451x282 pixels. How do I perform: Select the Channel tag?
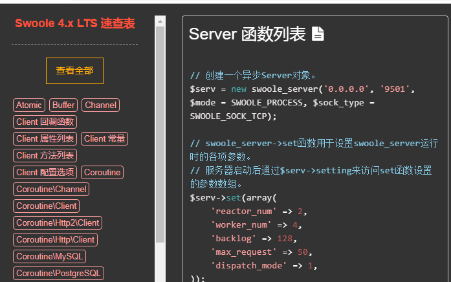point(100,105)
